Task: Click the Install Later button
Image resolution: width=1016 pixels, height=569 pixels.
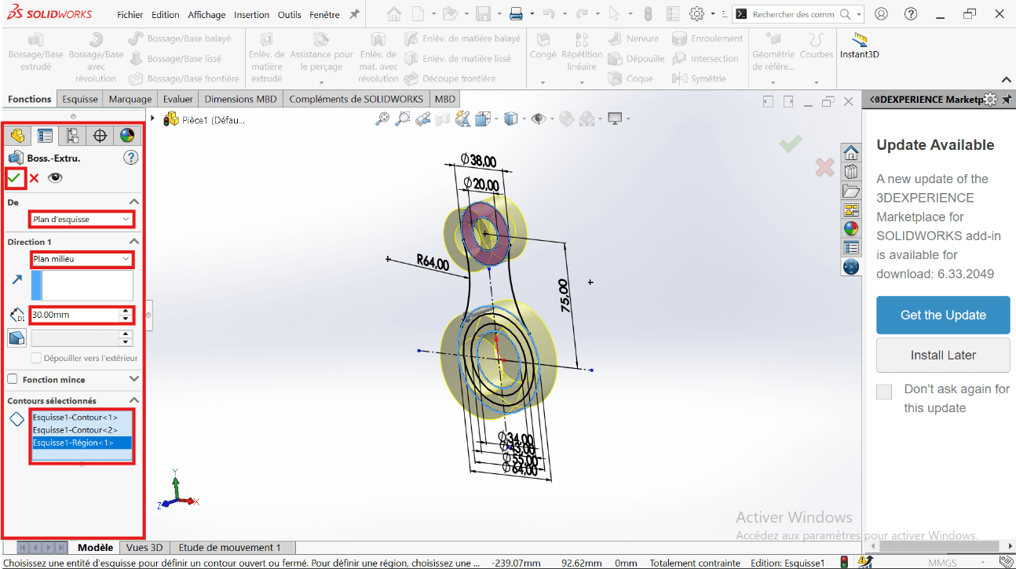Action: (942, 355)
